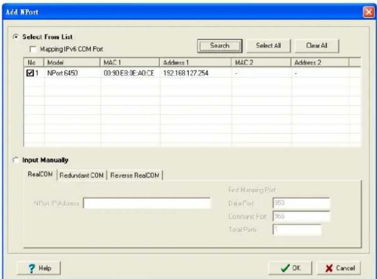Click MAC address 00:90:E8:0E:A0:CE
This screenshot has width=377, height=279.
coord(129,73)
